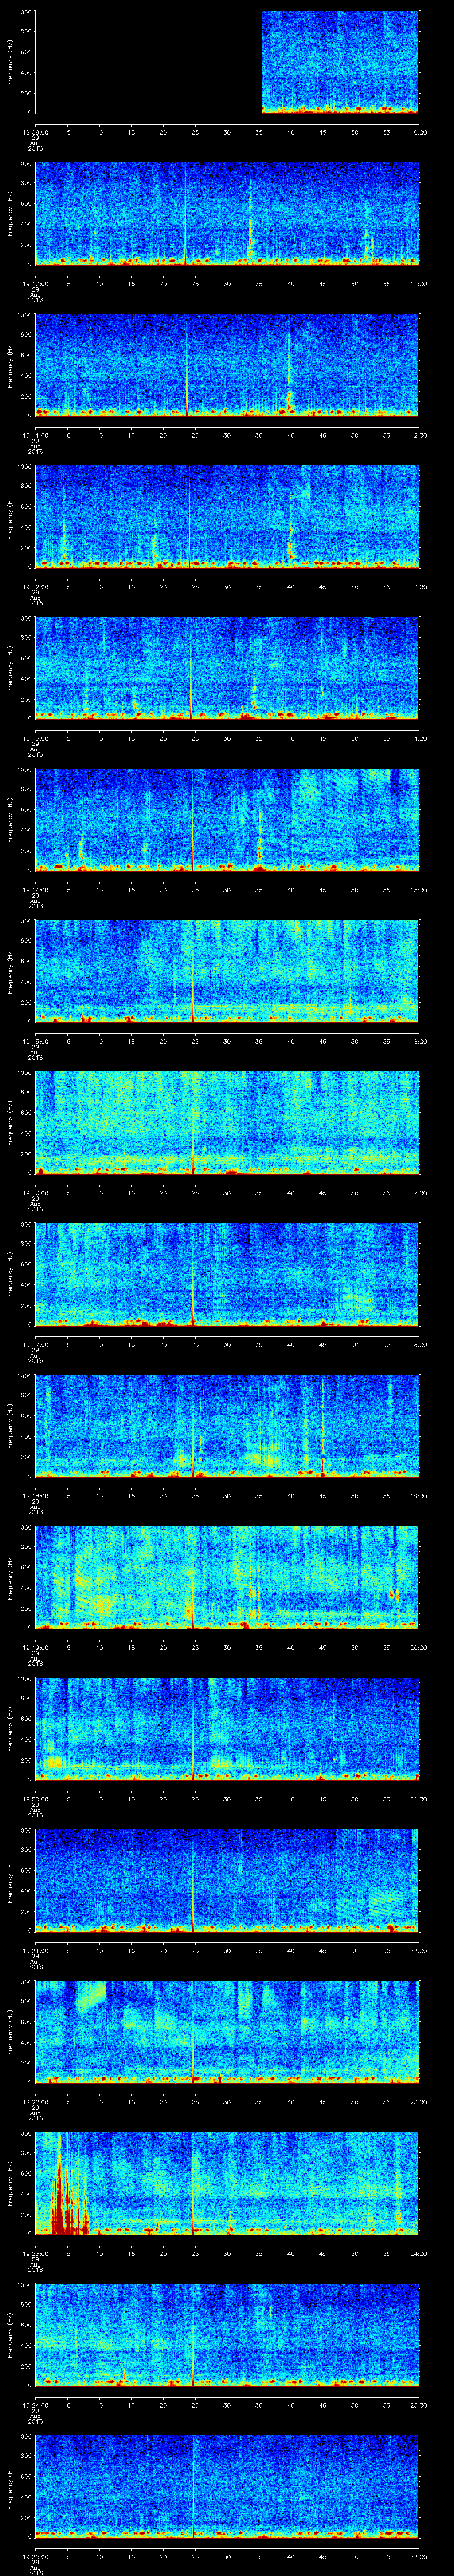Select the "19:11:00" start time label

point(35,435)
